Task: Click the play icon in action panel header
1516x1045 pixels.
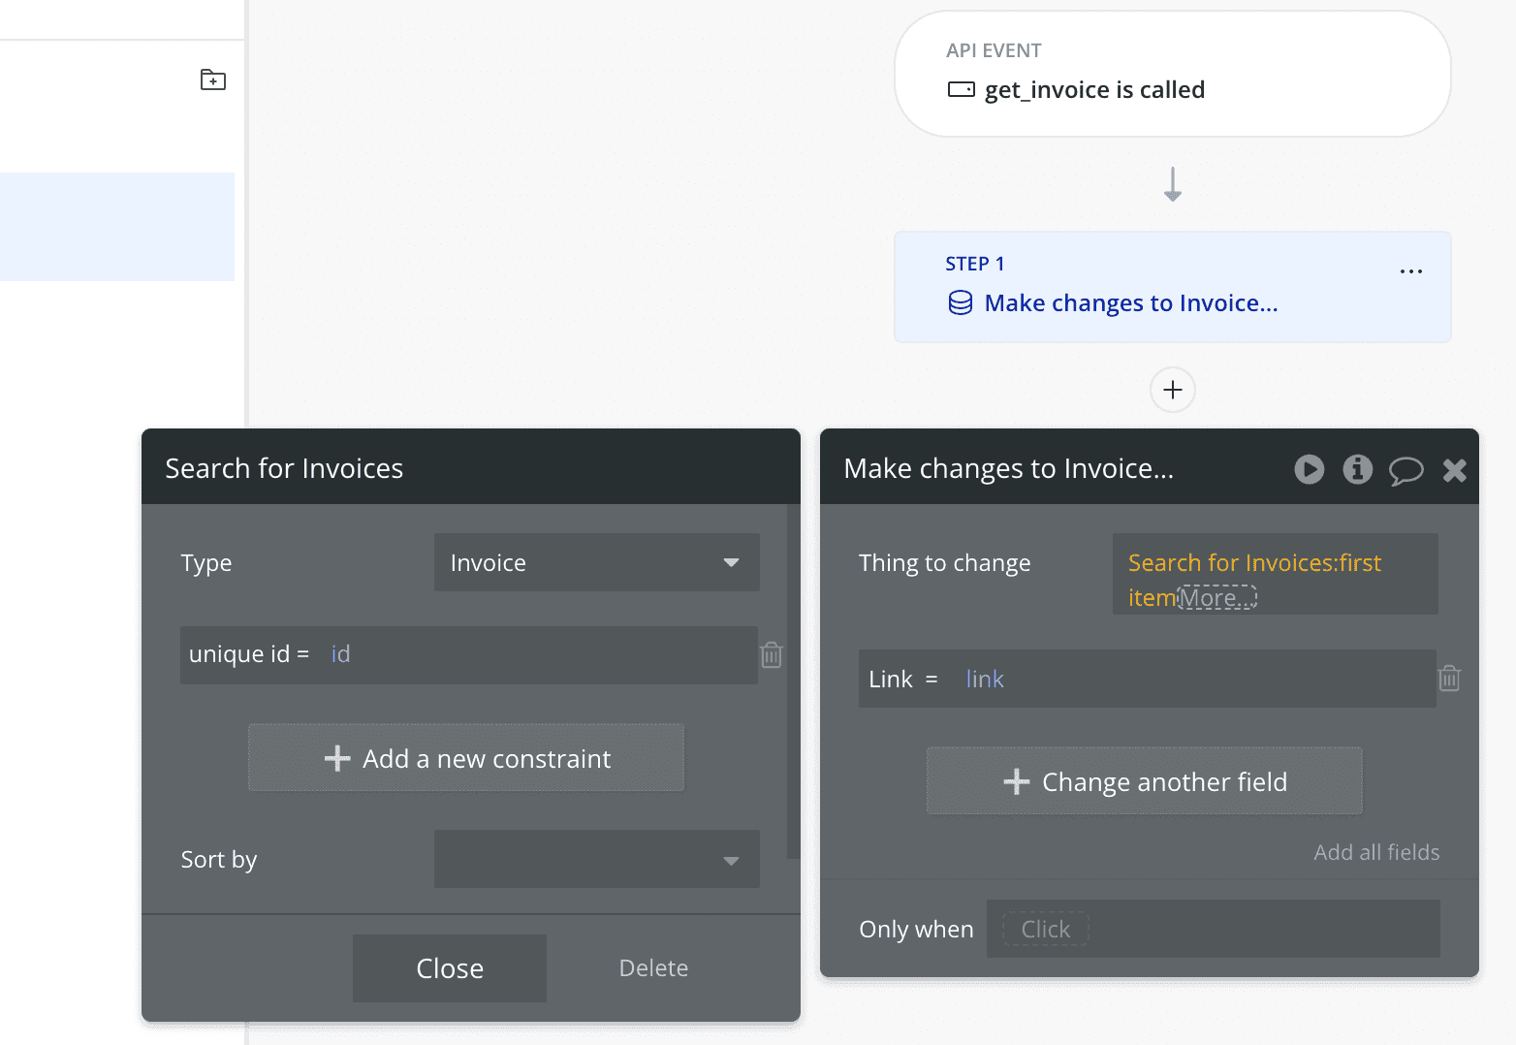Action: tap(1309, 469)
